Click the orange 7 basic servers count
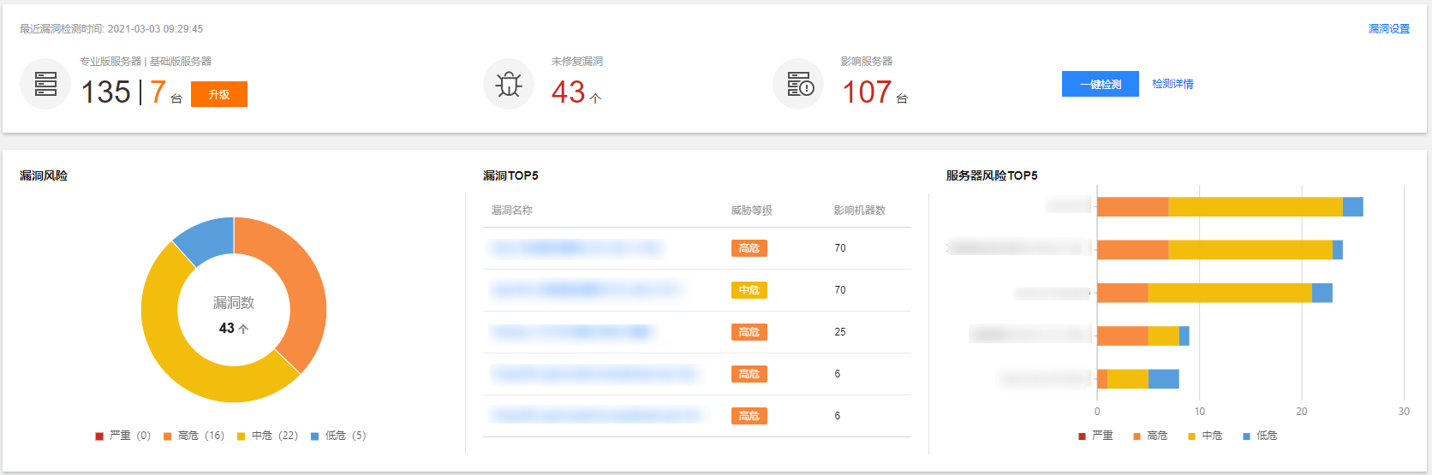 158,92
